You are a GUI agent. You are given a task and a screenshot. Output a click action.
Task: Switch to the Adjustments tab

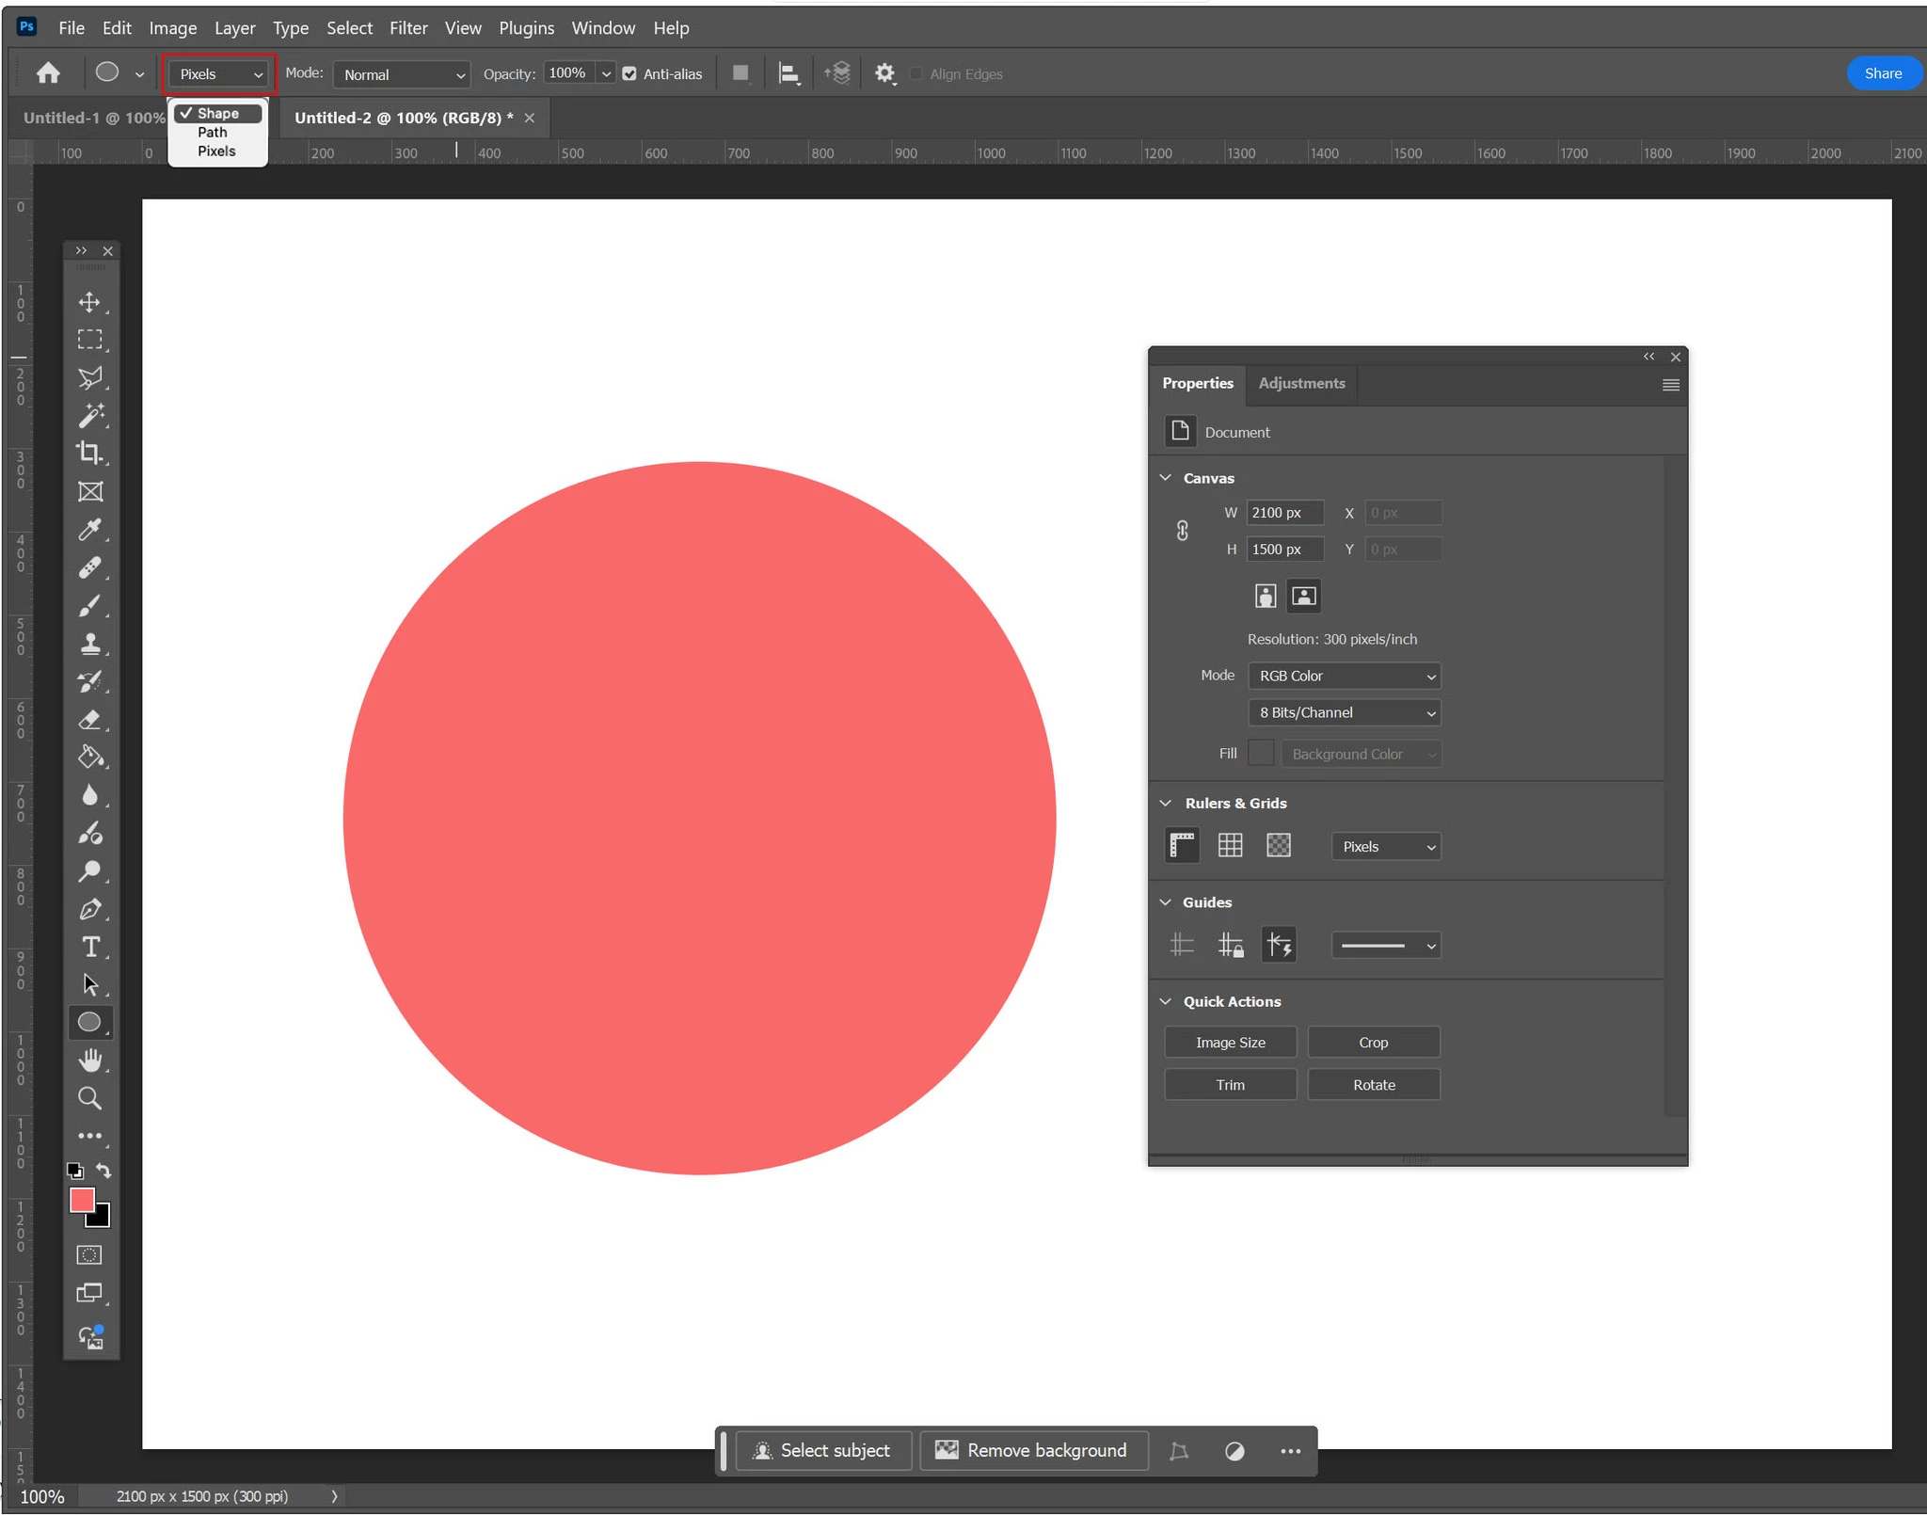coord(1301,383)
